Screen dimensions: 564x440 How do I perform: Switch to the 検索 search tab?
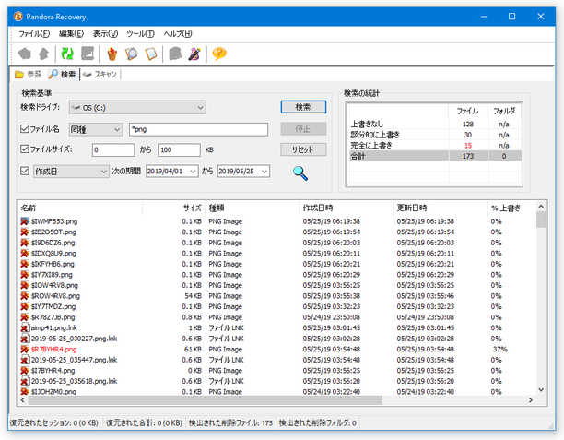(63, 74)
